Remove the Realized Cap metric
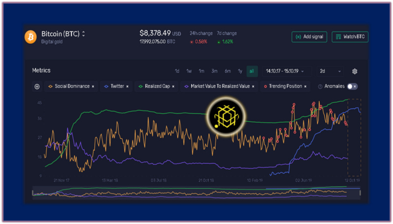 point(173,86)
